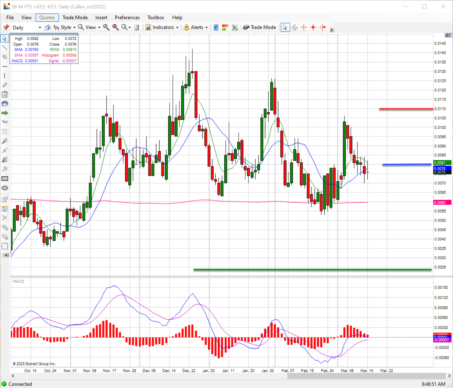453x388 pixels.
Task: Pin the chart with the red pushpin icon
Action: tap(6, 27)
